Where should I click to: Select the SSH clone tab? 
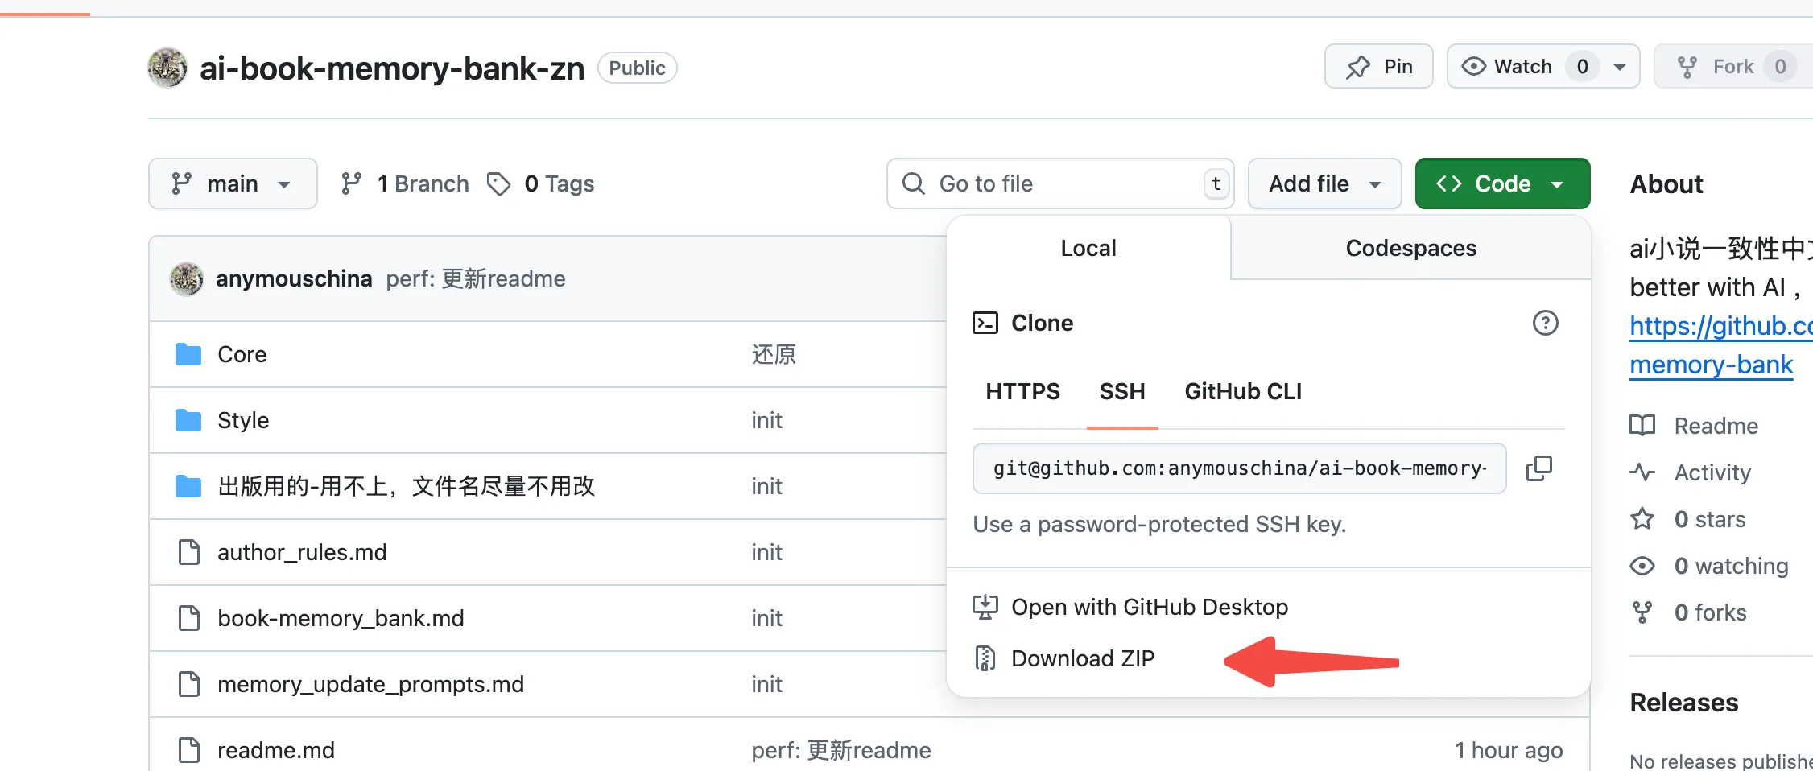(x=1122, y=391)
